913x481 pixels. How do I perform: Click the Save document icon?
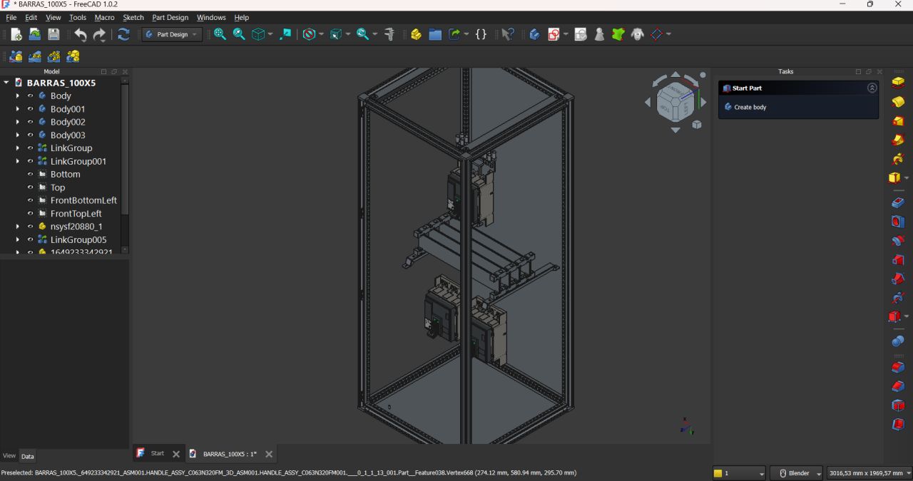53,34
